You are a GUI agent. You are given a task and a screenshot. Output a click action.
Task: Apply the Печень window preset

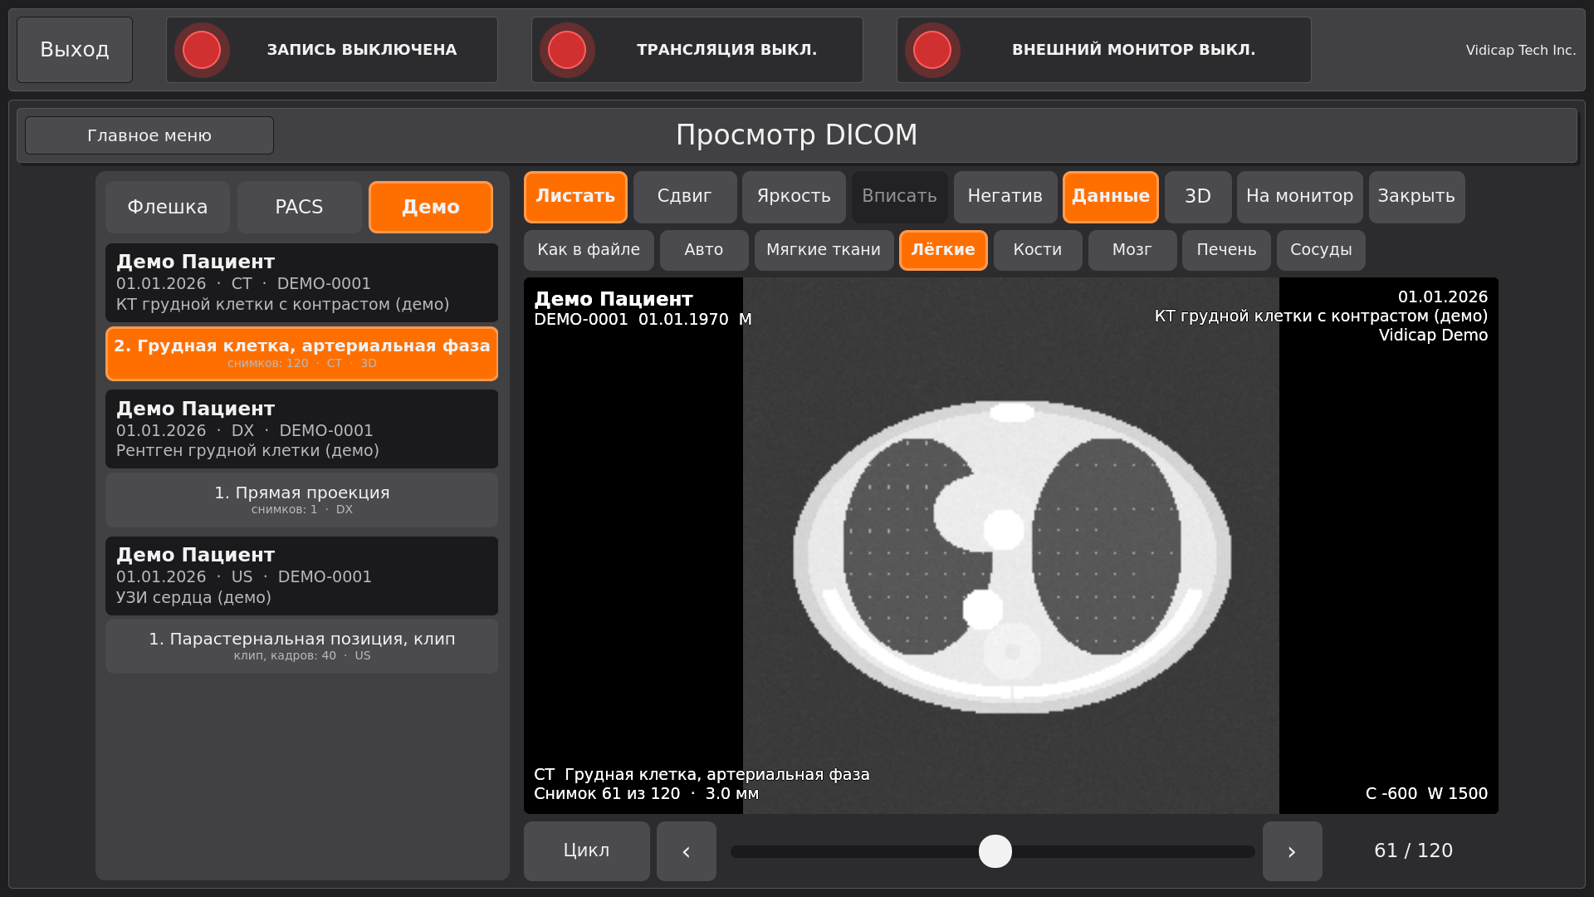(x=1226, y=250)
